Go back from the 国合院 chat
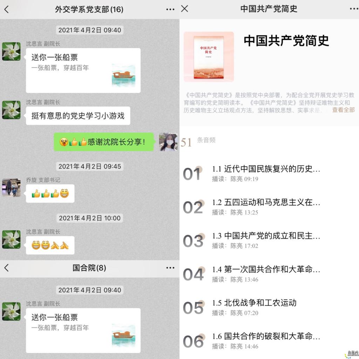The height and width of the screenshot is (359, 359). [6, 268]
